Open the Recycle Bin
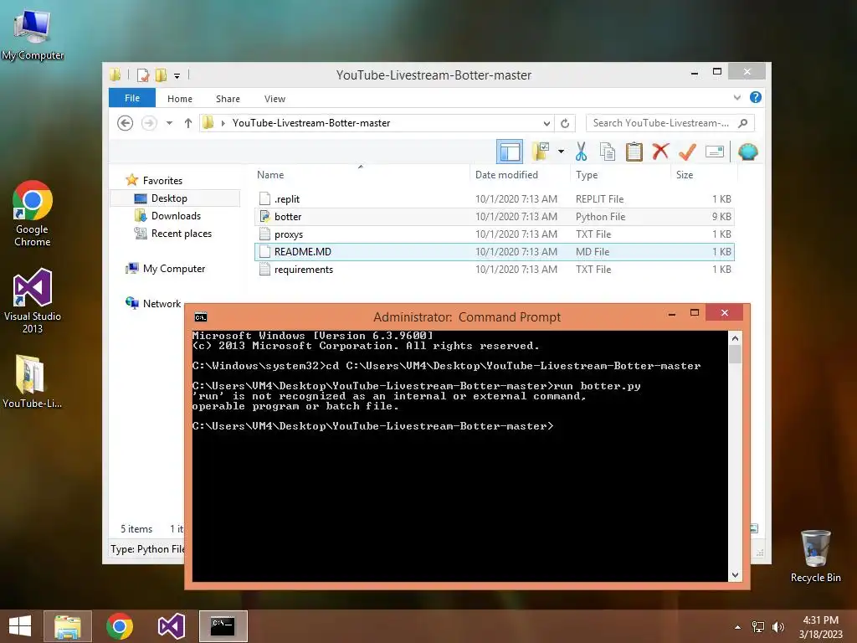This screenshot has width=857, height=643. 815,556
